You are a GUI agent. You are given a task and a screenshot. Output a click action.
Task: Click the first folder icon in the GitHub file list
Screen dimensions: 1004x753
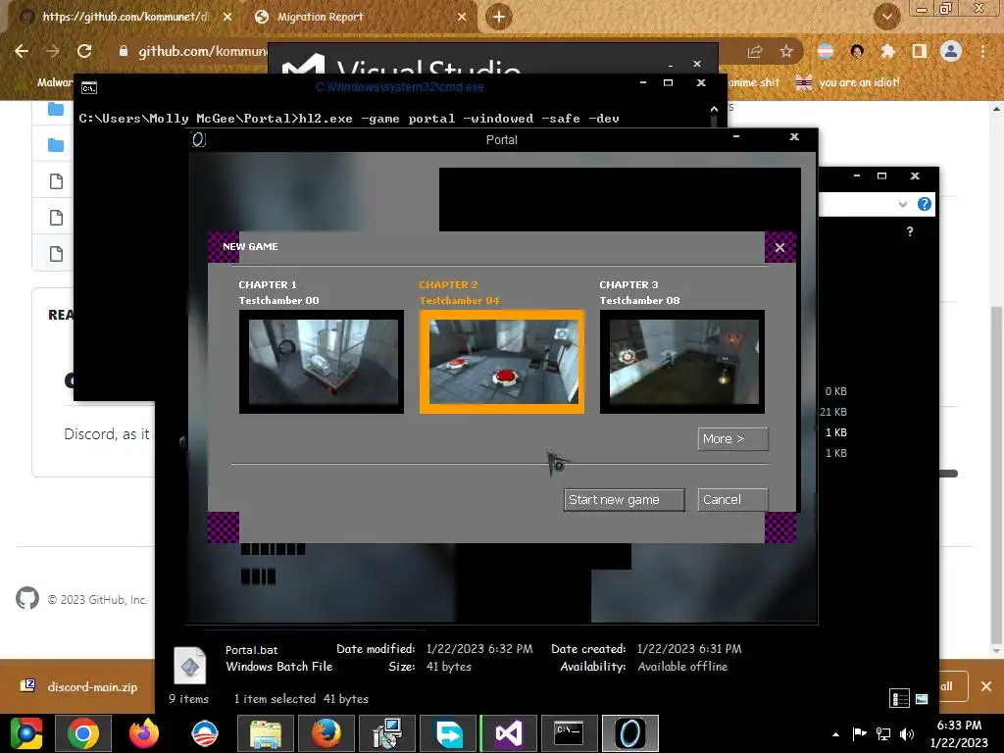pos(56,110)
